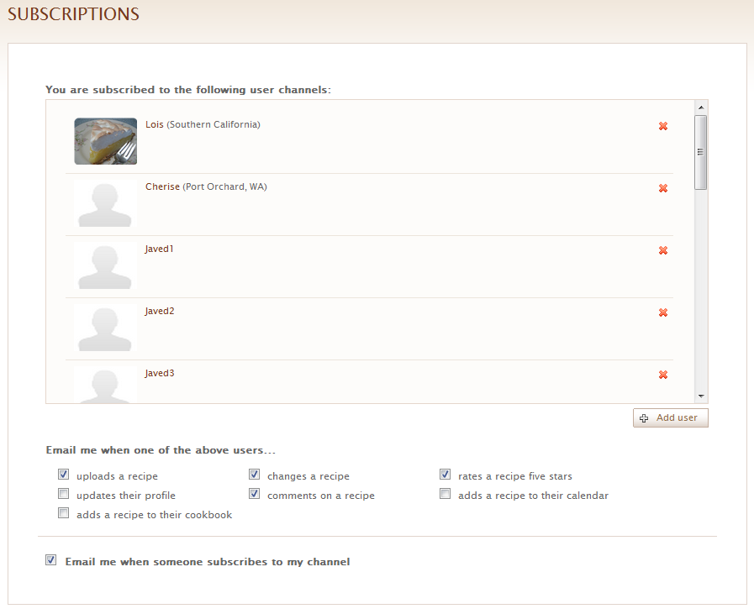Enable 'adds a recipe to their calendar'
Image resolution: width=754 pixels, height=614 pixels.
point(445,494)
